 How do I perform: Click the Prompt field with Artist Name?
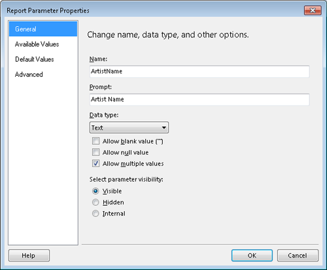click(199, 100)
